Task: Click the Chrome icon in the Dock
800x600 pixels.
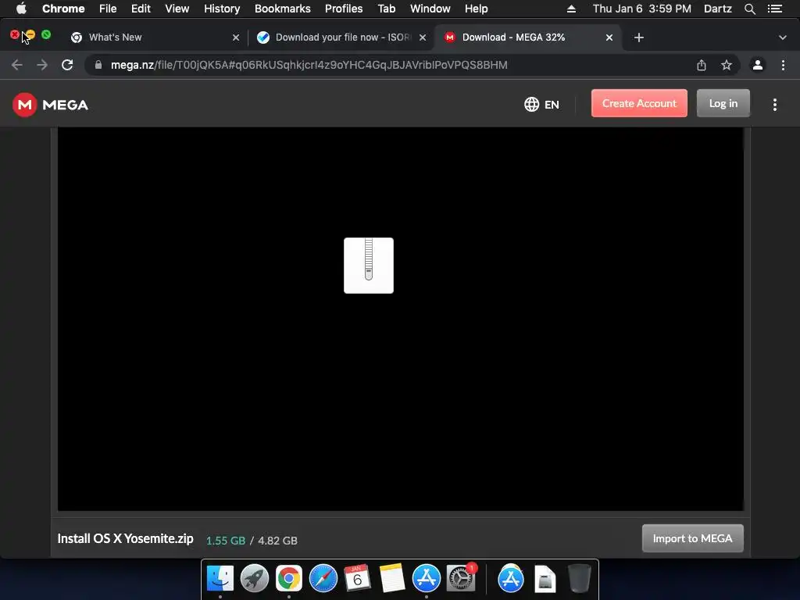Action: (x=289, y=579)
